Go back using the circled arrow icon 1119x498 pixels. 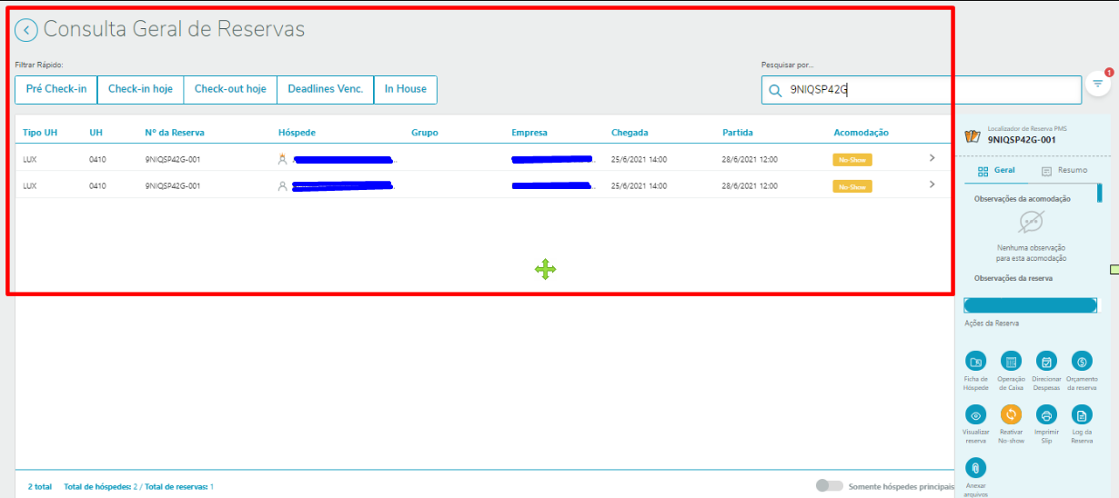[26, 30]
